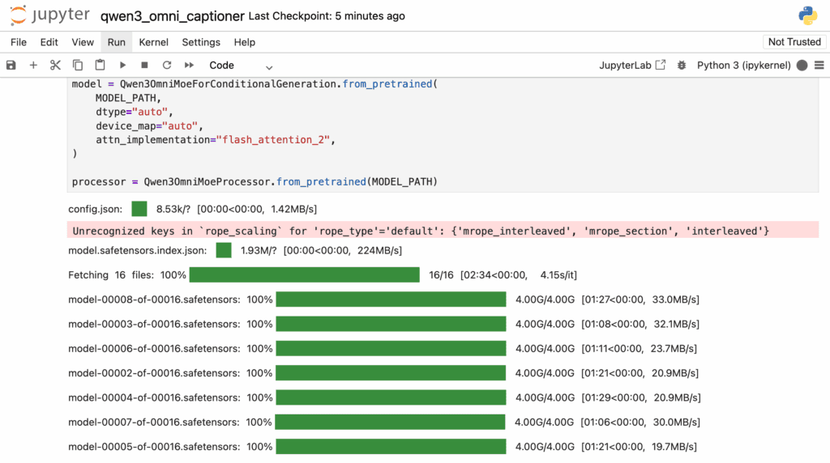Image resolution: width=830 pixels, height=463 pixels.
Task: Paste cell from clipboard
Action: pyautogui.click(x=100, y=66)
